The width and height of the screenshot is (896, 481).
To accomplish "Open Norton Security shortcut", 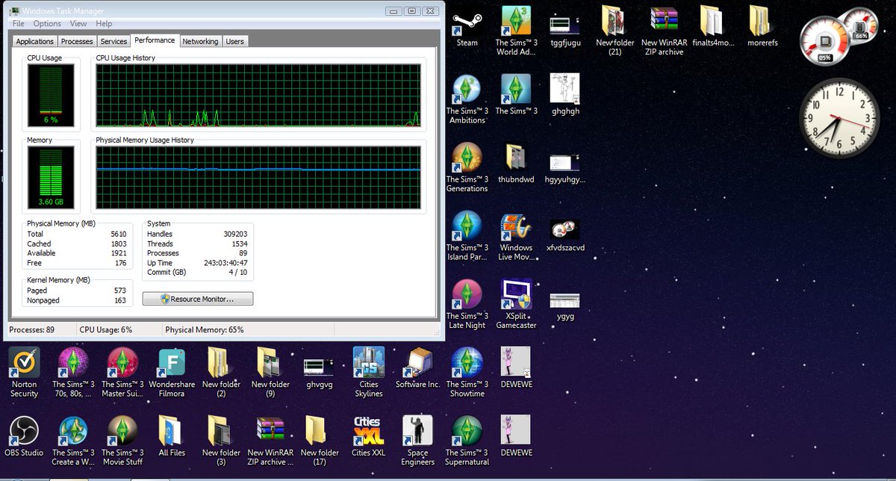I will pos(24,373).
